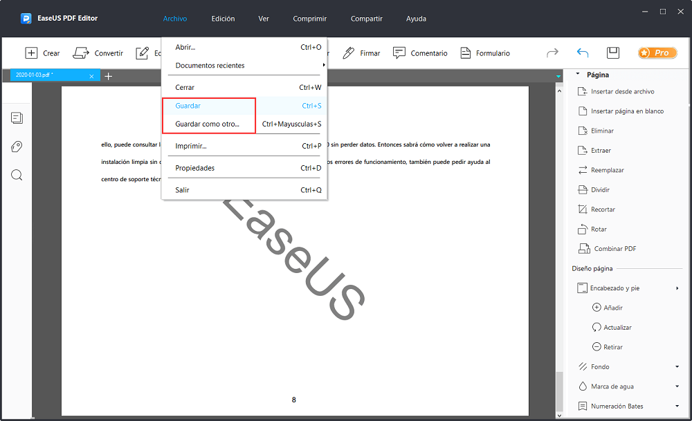Choose Imprimir... from Archivo menu
The height and width of the screenshot is (421, 692).
244,146
